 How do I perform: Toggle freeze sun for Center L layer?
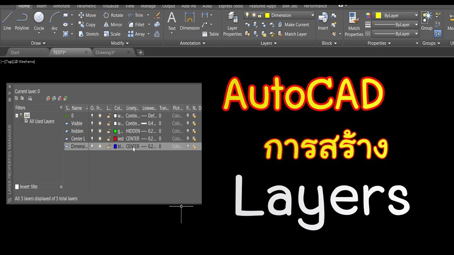click(100, 138)
